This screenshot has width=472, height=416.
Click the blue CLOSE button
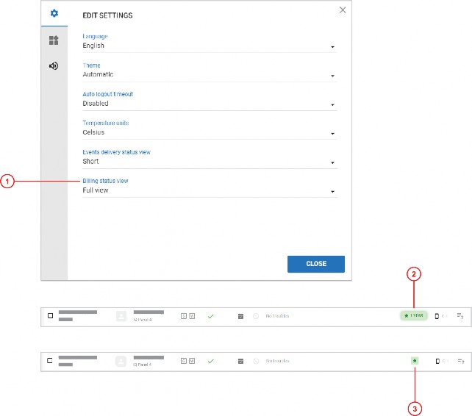pyautogui.click(x=316, y=264)
